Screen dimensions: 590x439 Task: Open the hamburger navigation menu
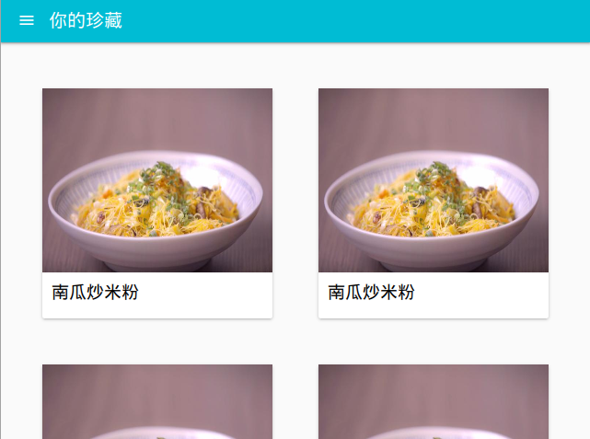(x=27, y=20)
